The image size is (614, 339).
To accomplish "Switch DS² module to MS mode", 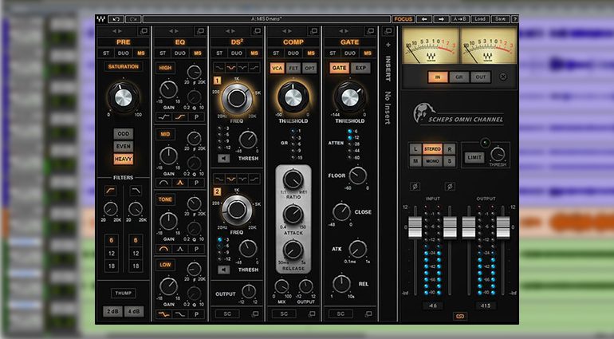I will pyautogui.click(x=254, y=53).
